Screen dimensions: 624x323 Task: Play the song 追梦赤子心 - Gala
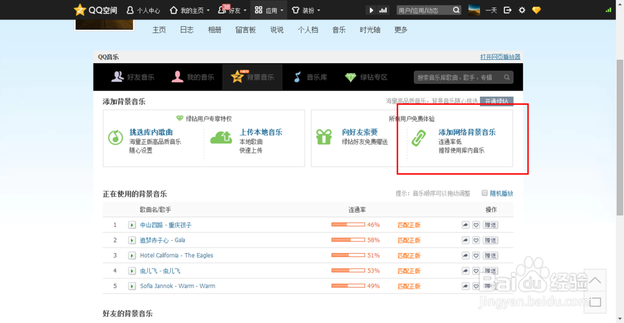(132, 240)
